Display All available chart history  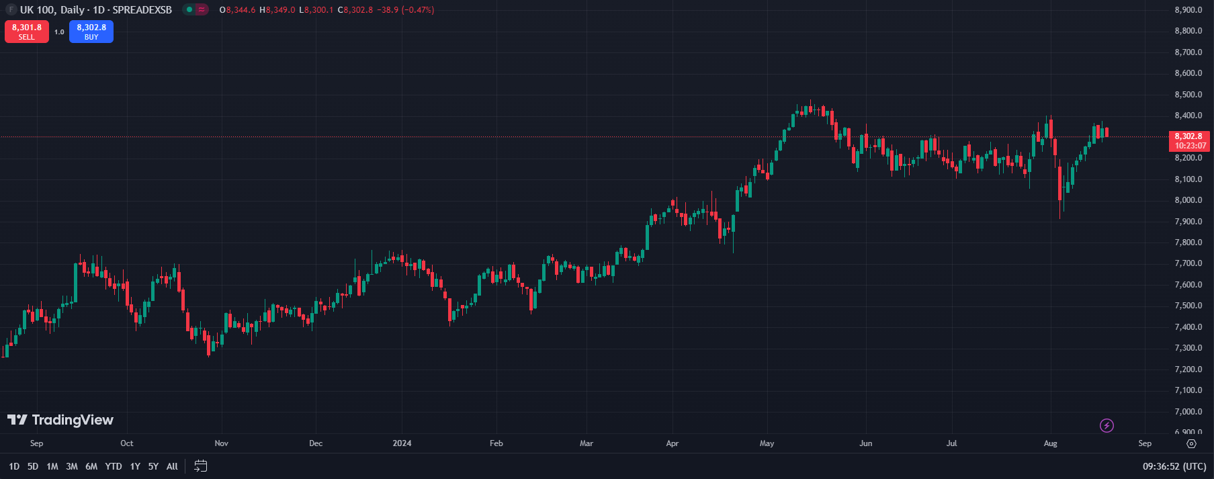pos(172,466)
